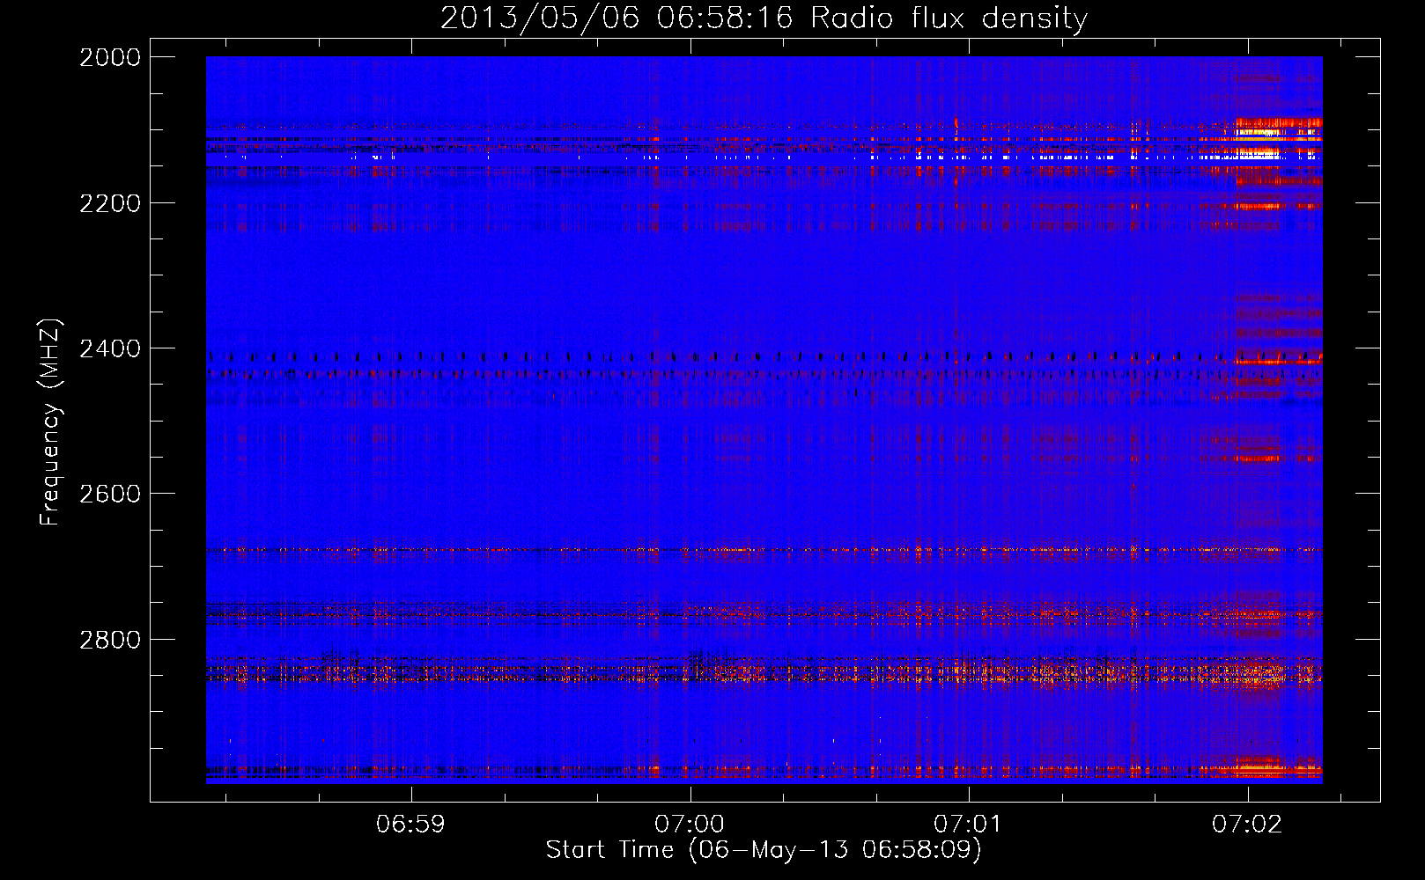The image size is (1425, 880).
Task: Click the 2400 frequency axis label
Action: (x=110, y=349)
